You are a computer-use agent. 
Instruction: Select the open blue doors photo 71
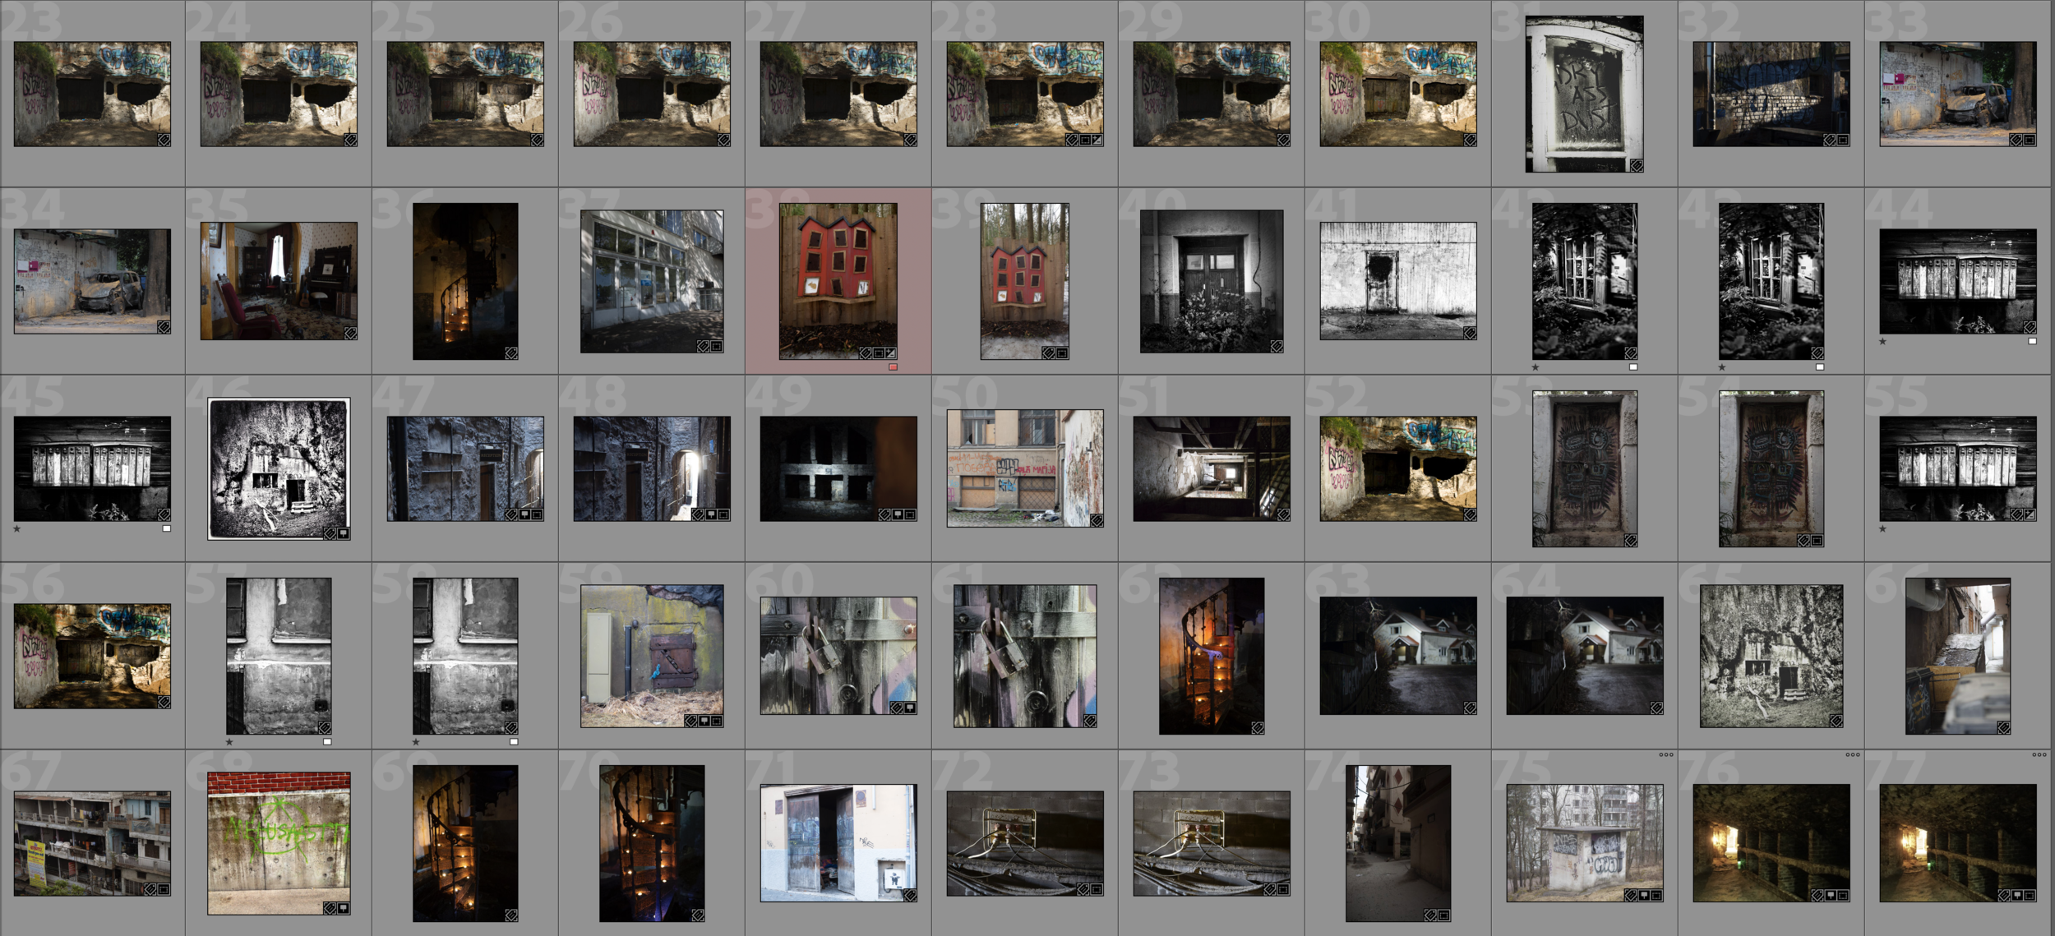[838, 843]
